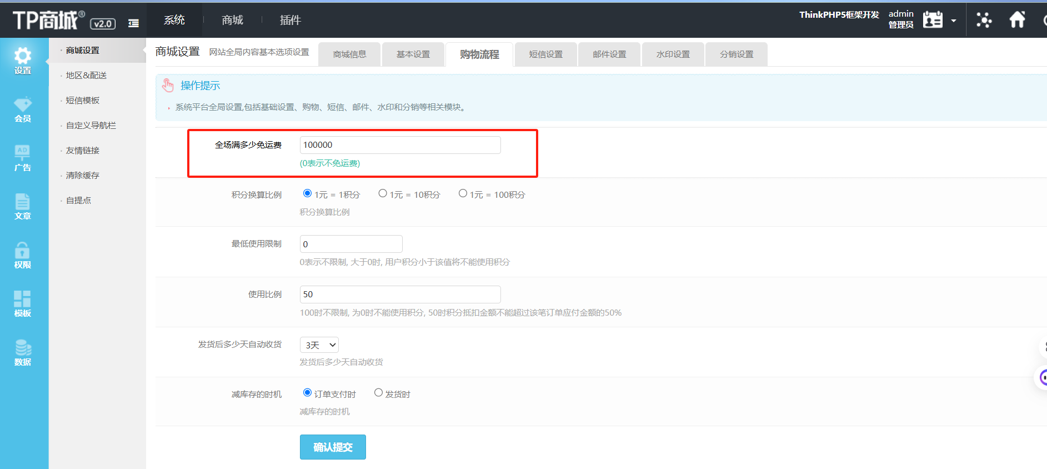
Task: Click the 确认提交 button
Action: pos(333,447)
